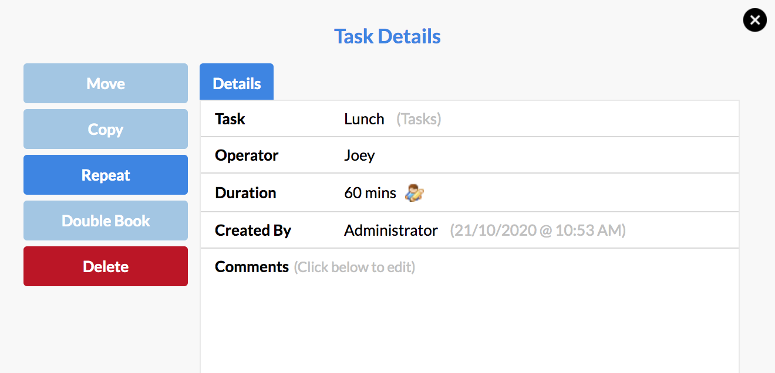Click the Copy button
This screenshot has height=373, width=775.
tap(106, 129)
